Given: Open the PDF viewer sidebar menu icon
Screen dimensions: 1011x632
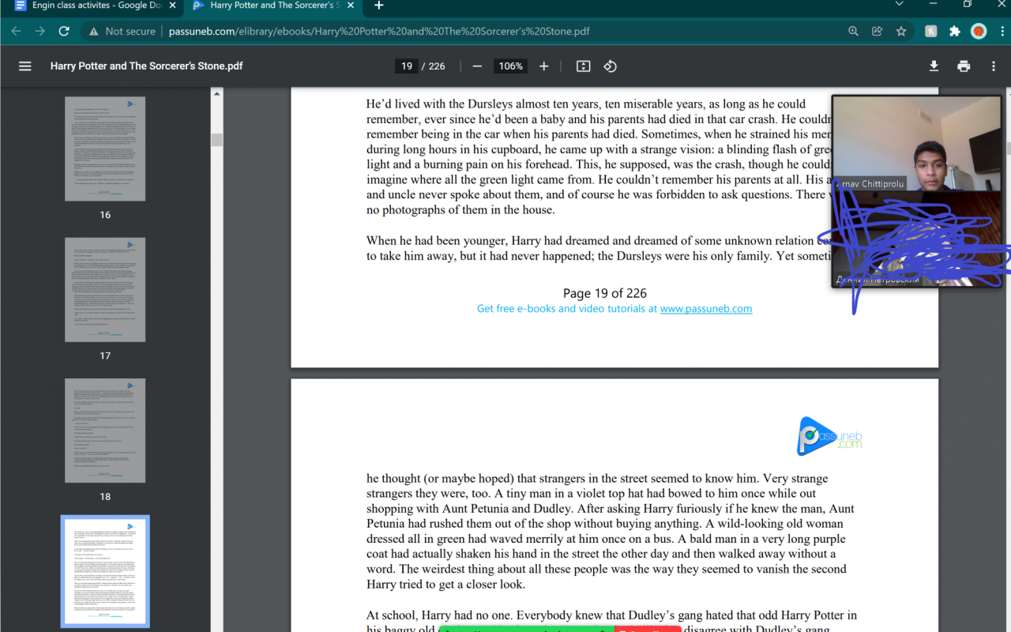Looking at the screenshot, I should [25, 66].
